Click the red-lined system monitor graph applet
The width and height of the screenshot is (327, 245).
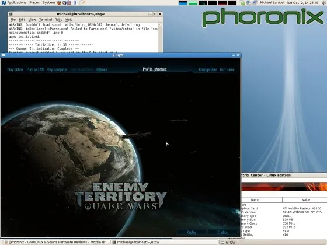pyautogui.click(x=222, y=3)
